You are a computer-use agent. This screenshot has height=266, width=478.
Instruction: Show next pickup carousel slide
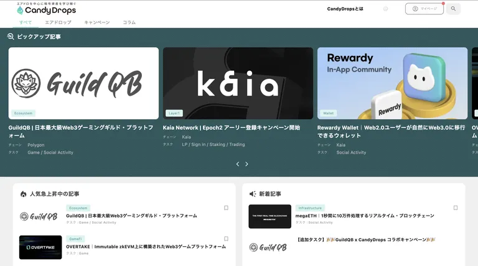pyautogui.click(x=246, y=164)
